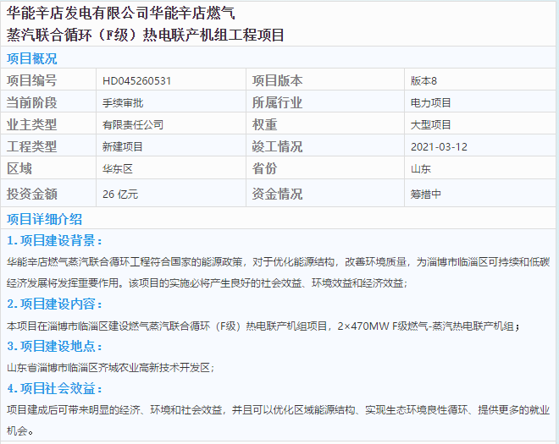Select the value 电力项目
559x444 pixels.
pos(431,103)
